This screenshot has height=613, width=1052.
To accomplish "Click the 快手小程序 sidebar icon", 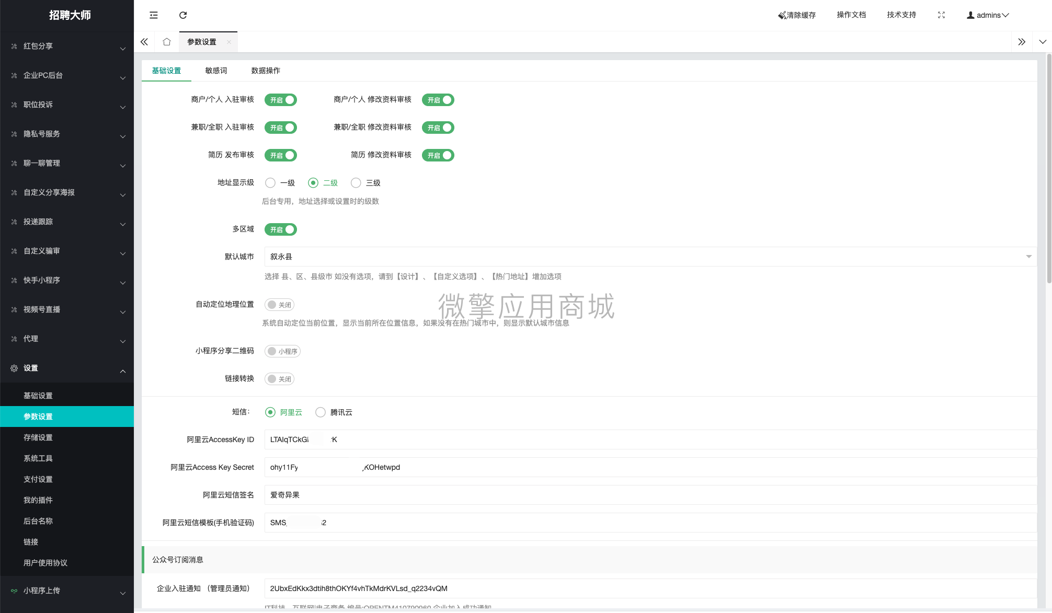I will (14, 280).
